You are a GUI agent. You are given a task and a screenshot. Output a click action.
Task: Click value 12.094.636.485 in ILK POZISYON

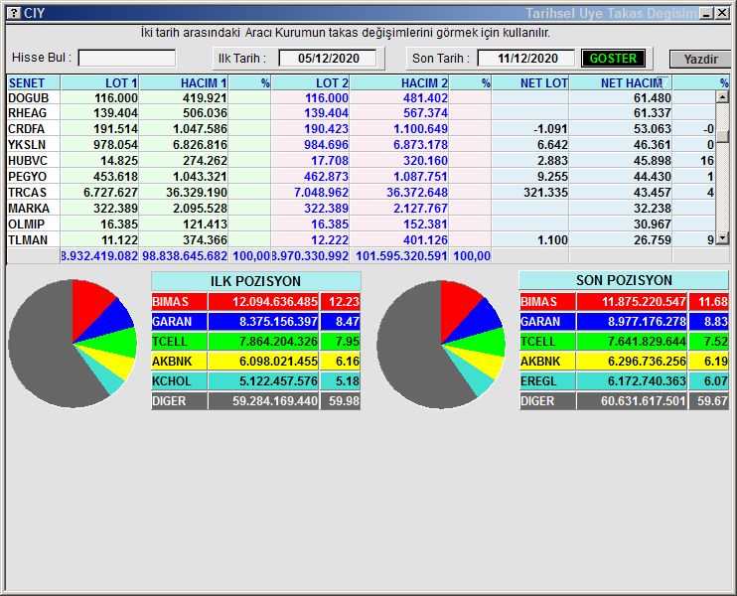coord(263,302)
